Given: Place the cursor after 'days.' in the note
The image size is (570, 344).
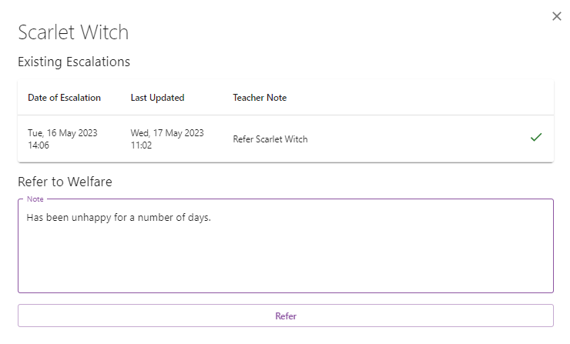Looking at the screenshot, I should click(x=211, y=218).
